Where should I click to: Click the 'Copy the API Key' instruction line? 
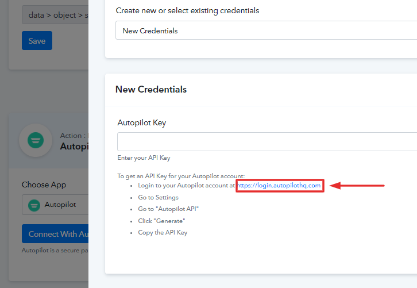point(163,233)
